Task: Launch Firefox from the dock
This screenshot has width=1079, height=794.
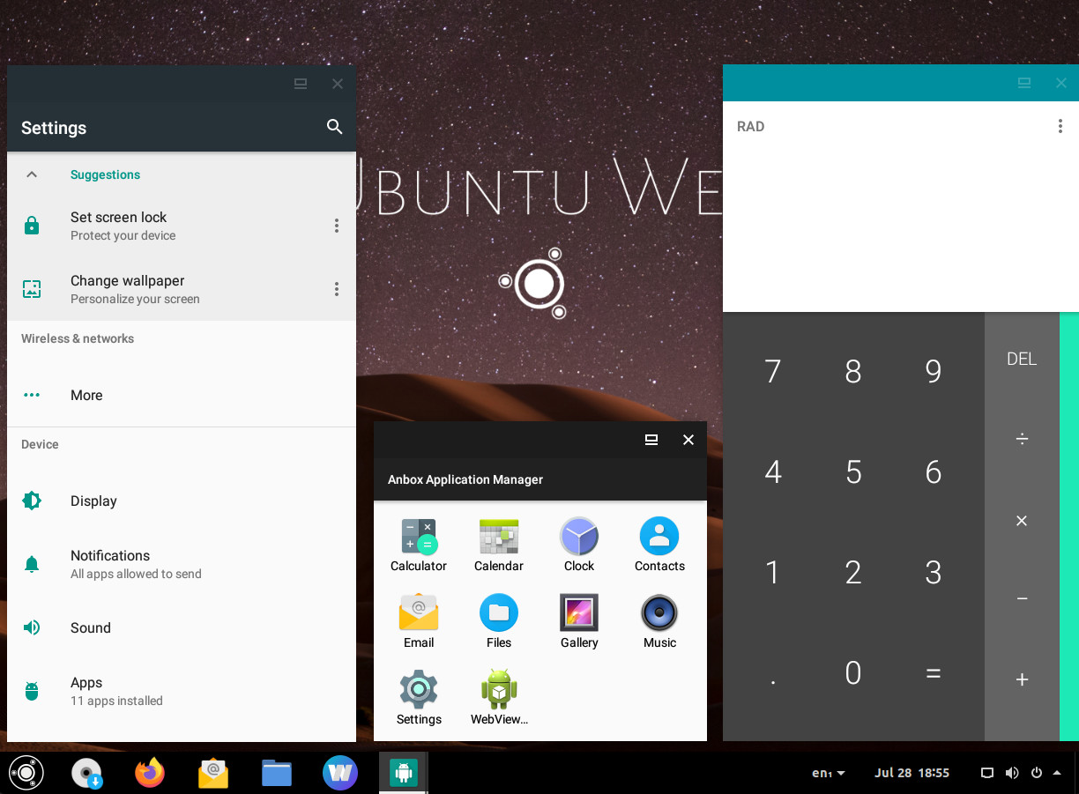Action: tap(149, 773)
